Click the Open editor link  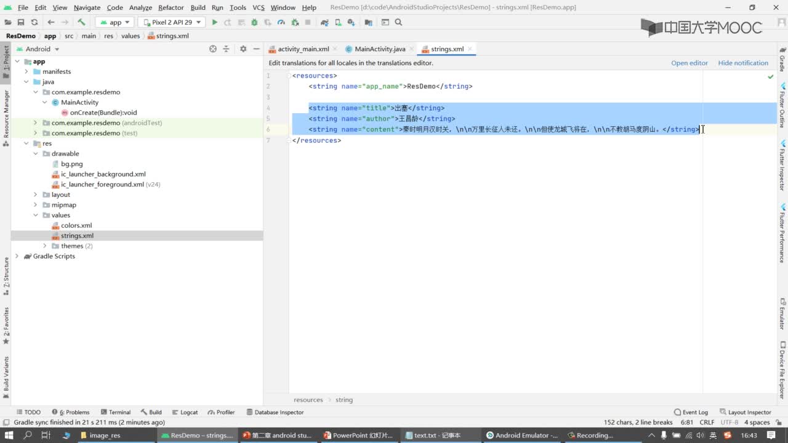(x=689, y=63)
